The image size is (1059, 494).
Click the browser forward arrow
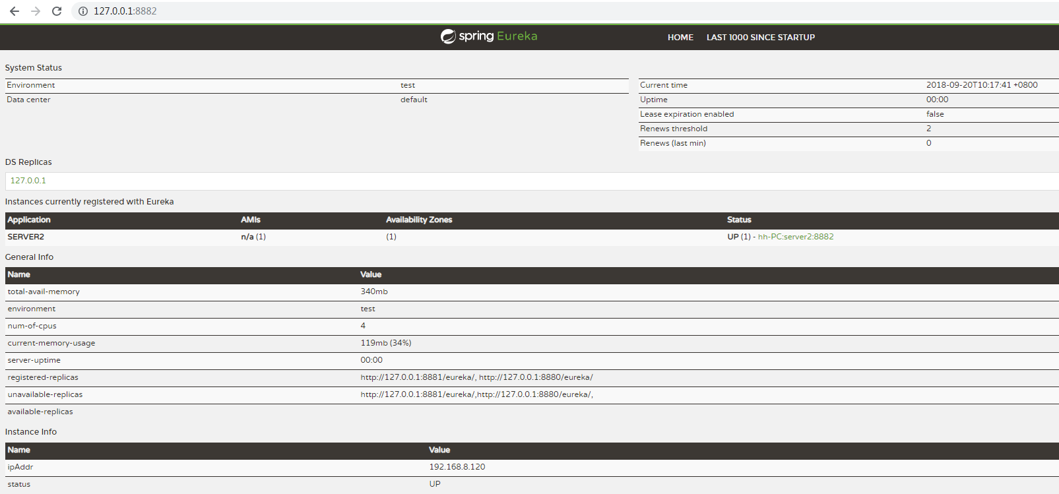36,11
